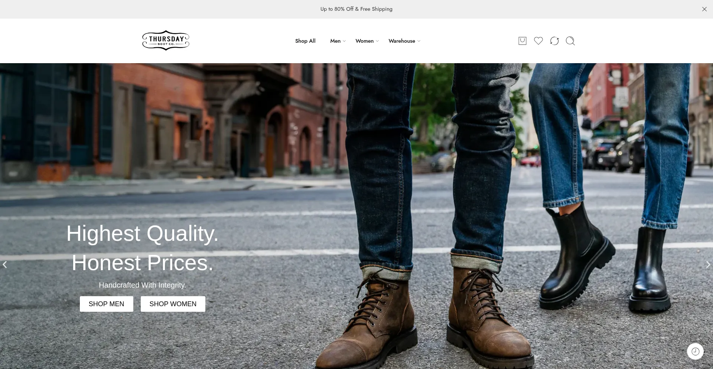713x369 pixels.
Task: Open the compare products icon
Action: tap(554, 41)
